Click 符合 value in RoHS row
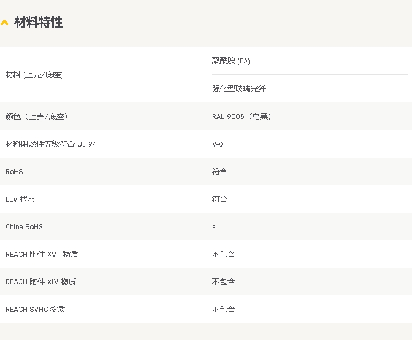Viewport: 412px width, 340px height. click(220, 171)
